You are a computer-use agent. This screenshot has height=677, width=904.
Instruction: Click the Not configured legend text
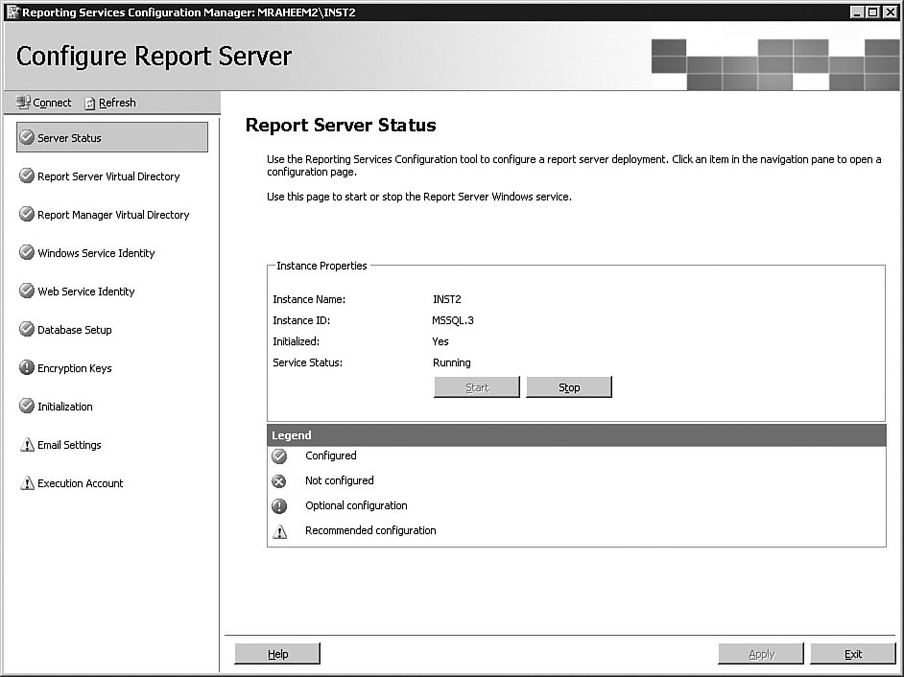pos(340,480)
